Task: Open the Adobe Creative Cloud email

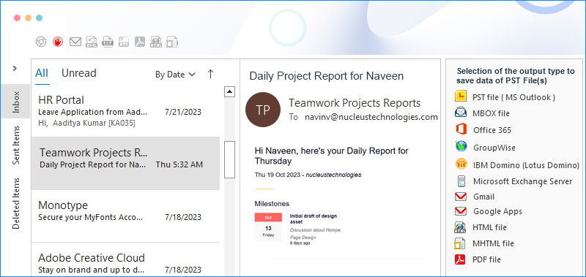Action: coord(125,260)
